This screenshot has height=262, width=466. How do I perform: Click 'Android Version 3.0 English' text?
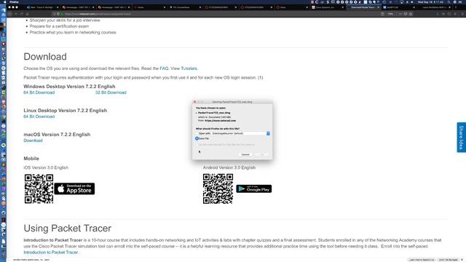pos(229,167)
